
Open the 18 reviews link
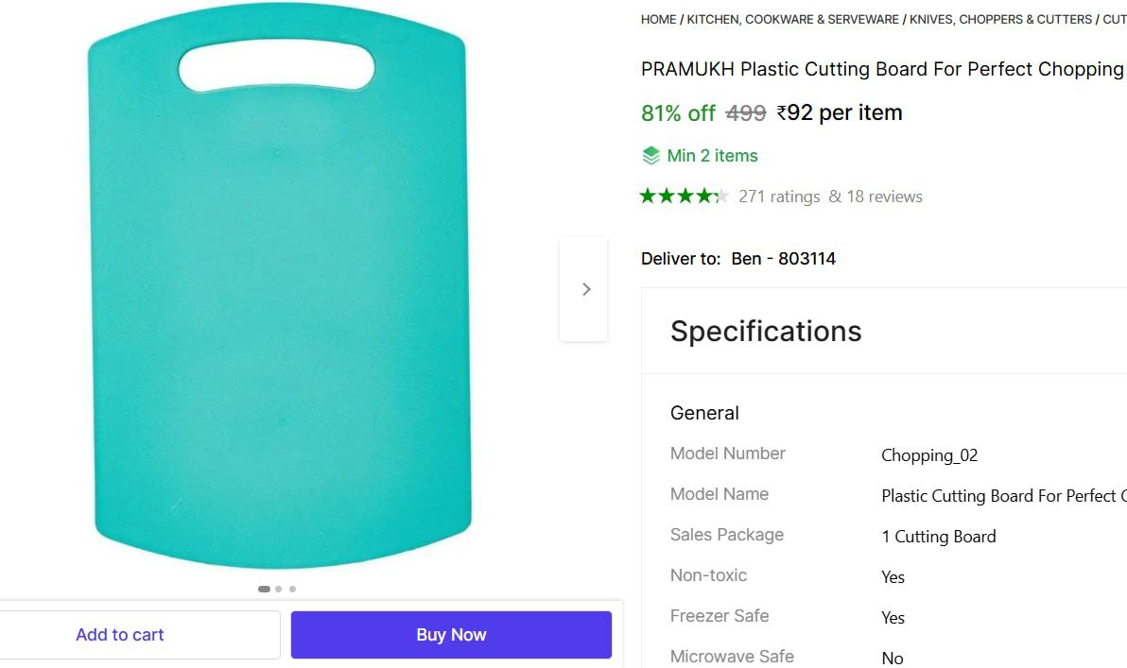pyautogui.click(x=884, y=196)
